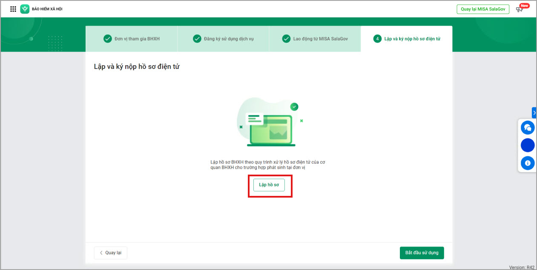Viewport: 537px width, 270px height.
Task: Click the green Bắt đầu sử dụng button
Action: (x=422, y=253)
